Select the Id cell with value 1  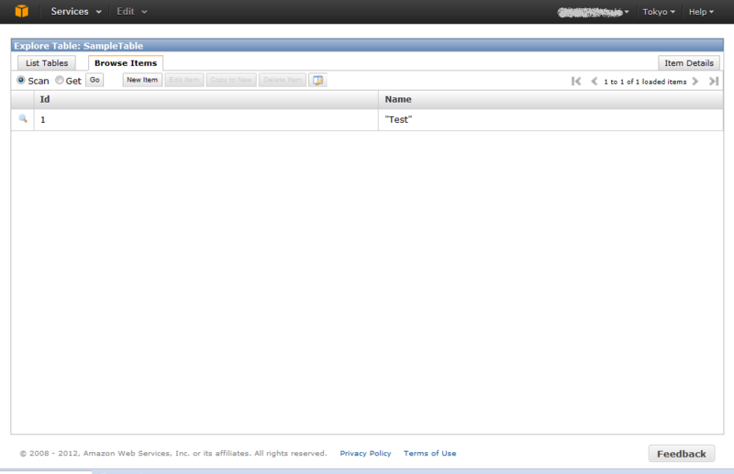[206, 120]
